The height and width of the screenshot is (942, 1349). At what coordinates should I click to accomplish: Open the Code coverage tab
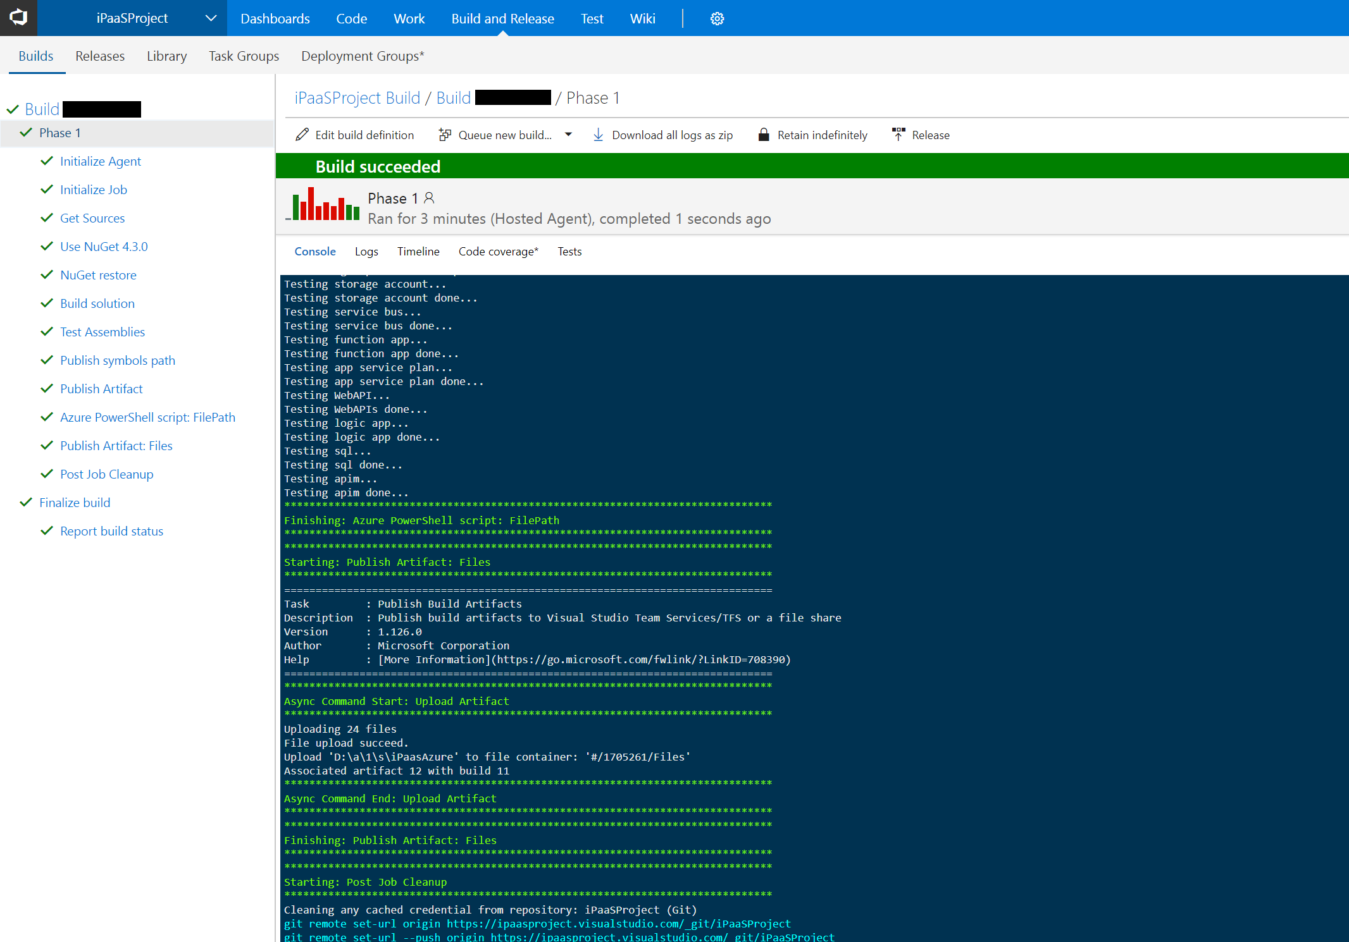click(499, 252)
